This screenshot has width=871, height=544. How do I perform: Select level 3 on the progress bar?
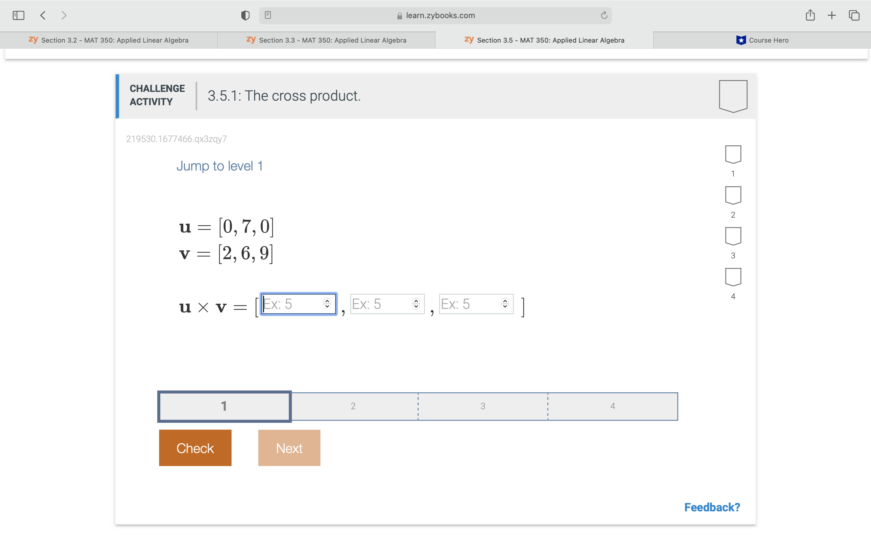[482, 406]
